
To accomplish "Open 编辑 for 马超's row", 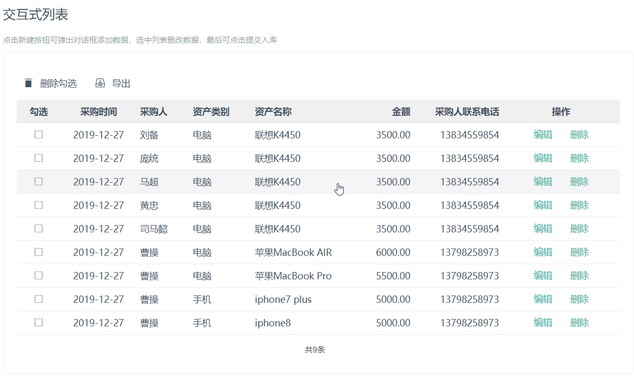I will [x=543, y=182].
